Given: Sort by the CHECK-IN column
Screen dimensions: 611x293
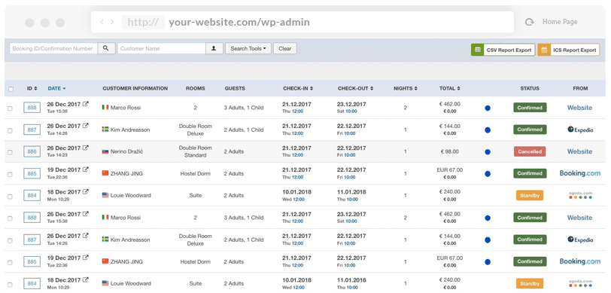Looking at the screenshot, I should click(x=298, y=89).
